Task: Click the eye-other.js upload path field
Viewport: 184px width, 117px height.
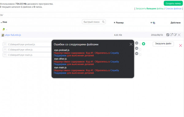Action: click(x=27, y=50)
